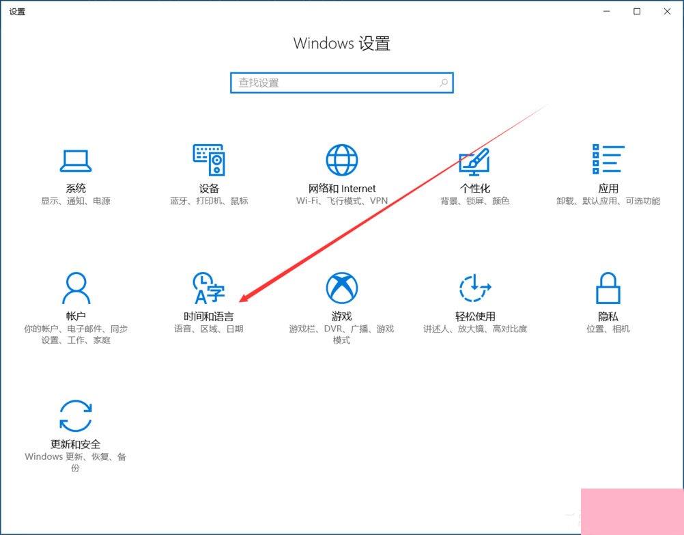Open the 个性化 paintbrush icon
Image resolution: width=684 pixels, height=535 pixels.
(474, 161)
